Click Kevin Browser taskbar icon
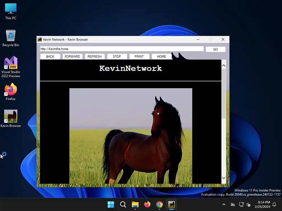This screenshot has width=282, height=211. 172,204
